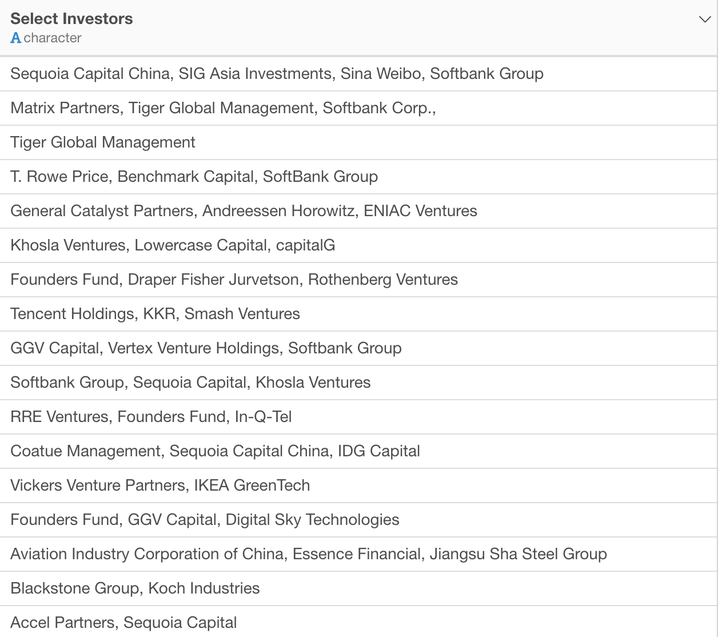Viewport: 718px width, 637px height.
Task: Select the Sequoia Capital China, SIG Asia row
Action: click(x=358, y=74)
